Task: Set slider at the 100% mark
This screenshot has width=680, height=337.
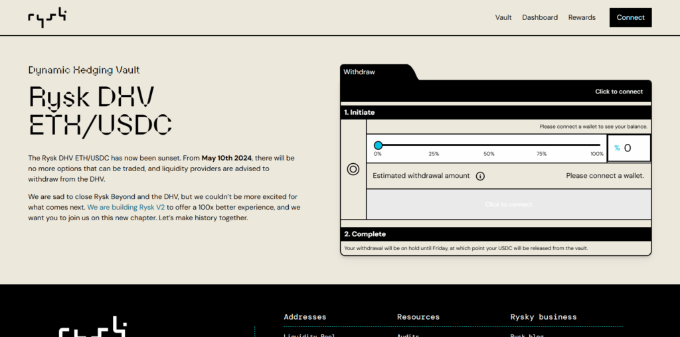Action: click(x=597, y=154)
